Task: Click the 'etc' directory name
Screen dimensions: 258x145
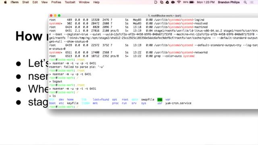Action: (61, 103)
